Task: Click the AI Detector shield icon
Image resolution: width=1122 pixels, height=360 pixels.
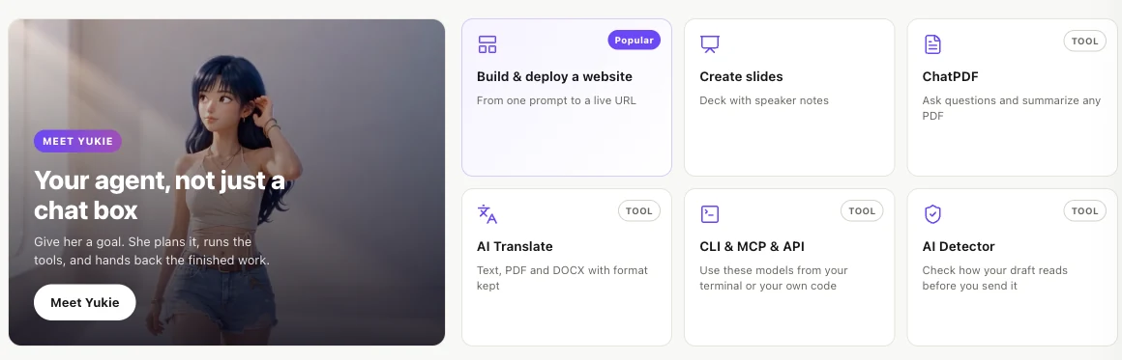Action: (x=932, y=214)
